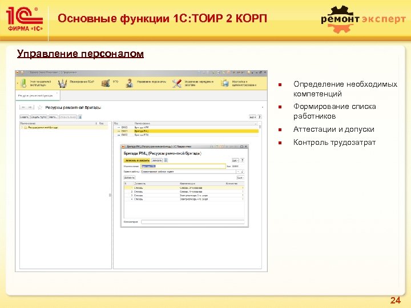Click the report icon next to Записать in the dialog
The width and height of the screenshot is (411, 308).
[166, 160]
